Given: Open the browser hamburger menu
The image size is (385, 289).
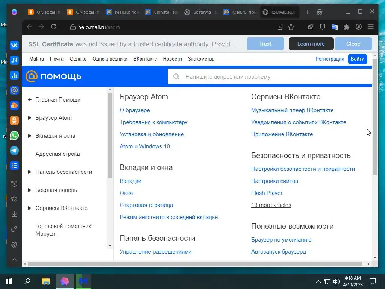Looking at the screenshot, I should tap(370, 27).
